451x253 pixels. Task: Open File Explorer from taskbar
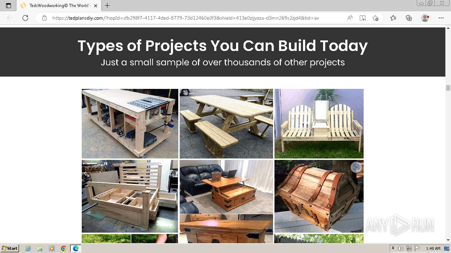click(40, 248)
